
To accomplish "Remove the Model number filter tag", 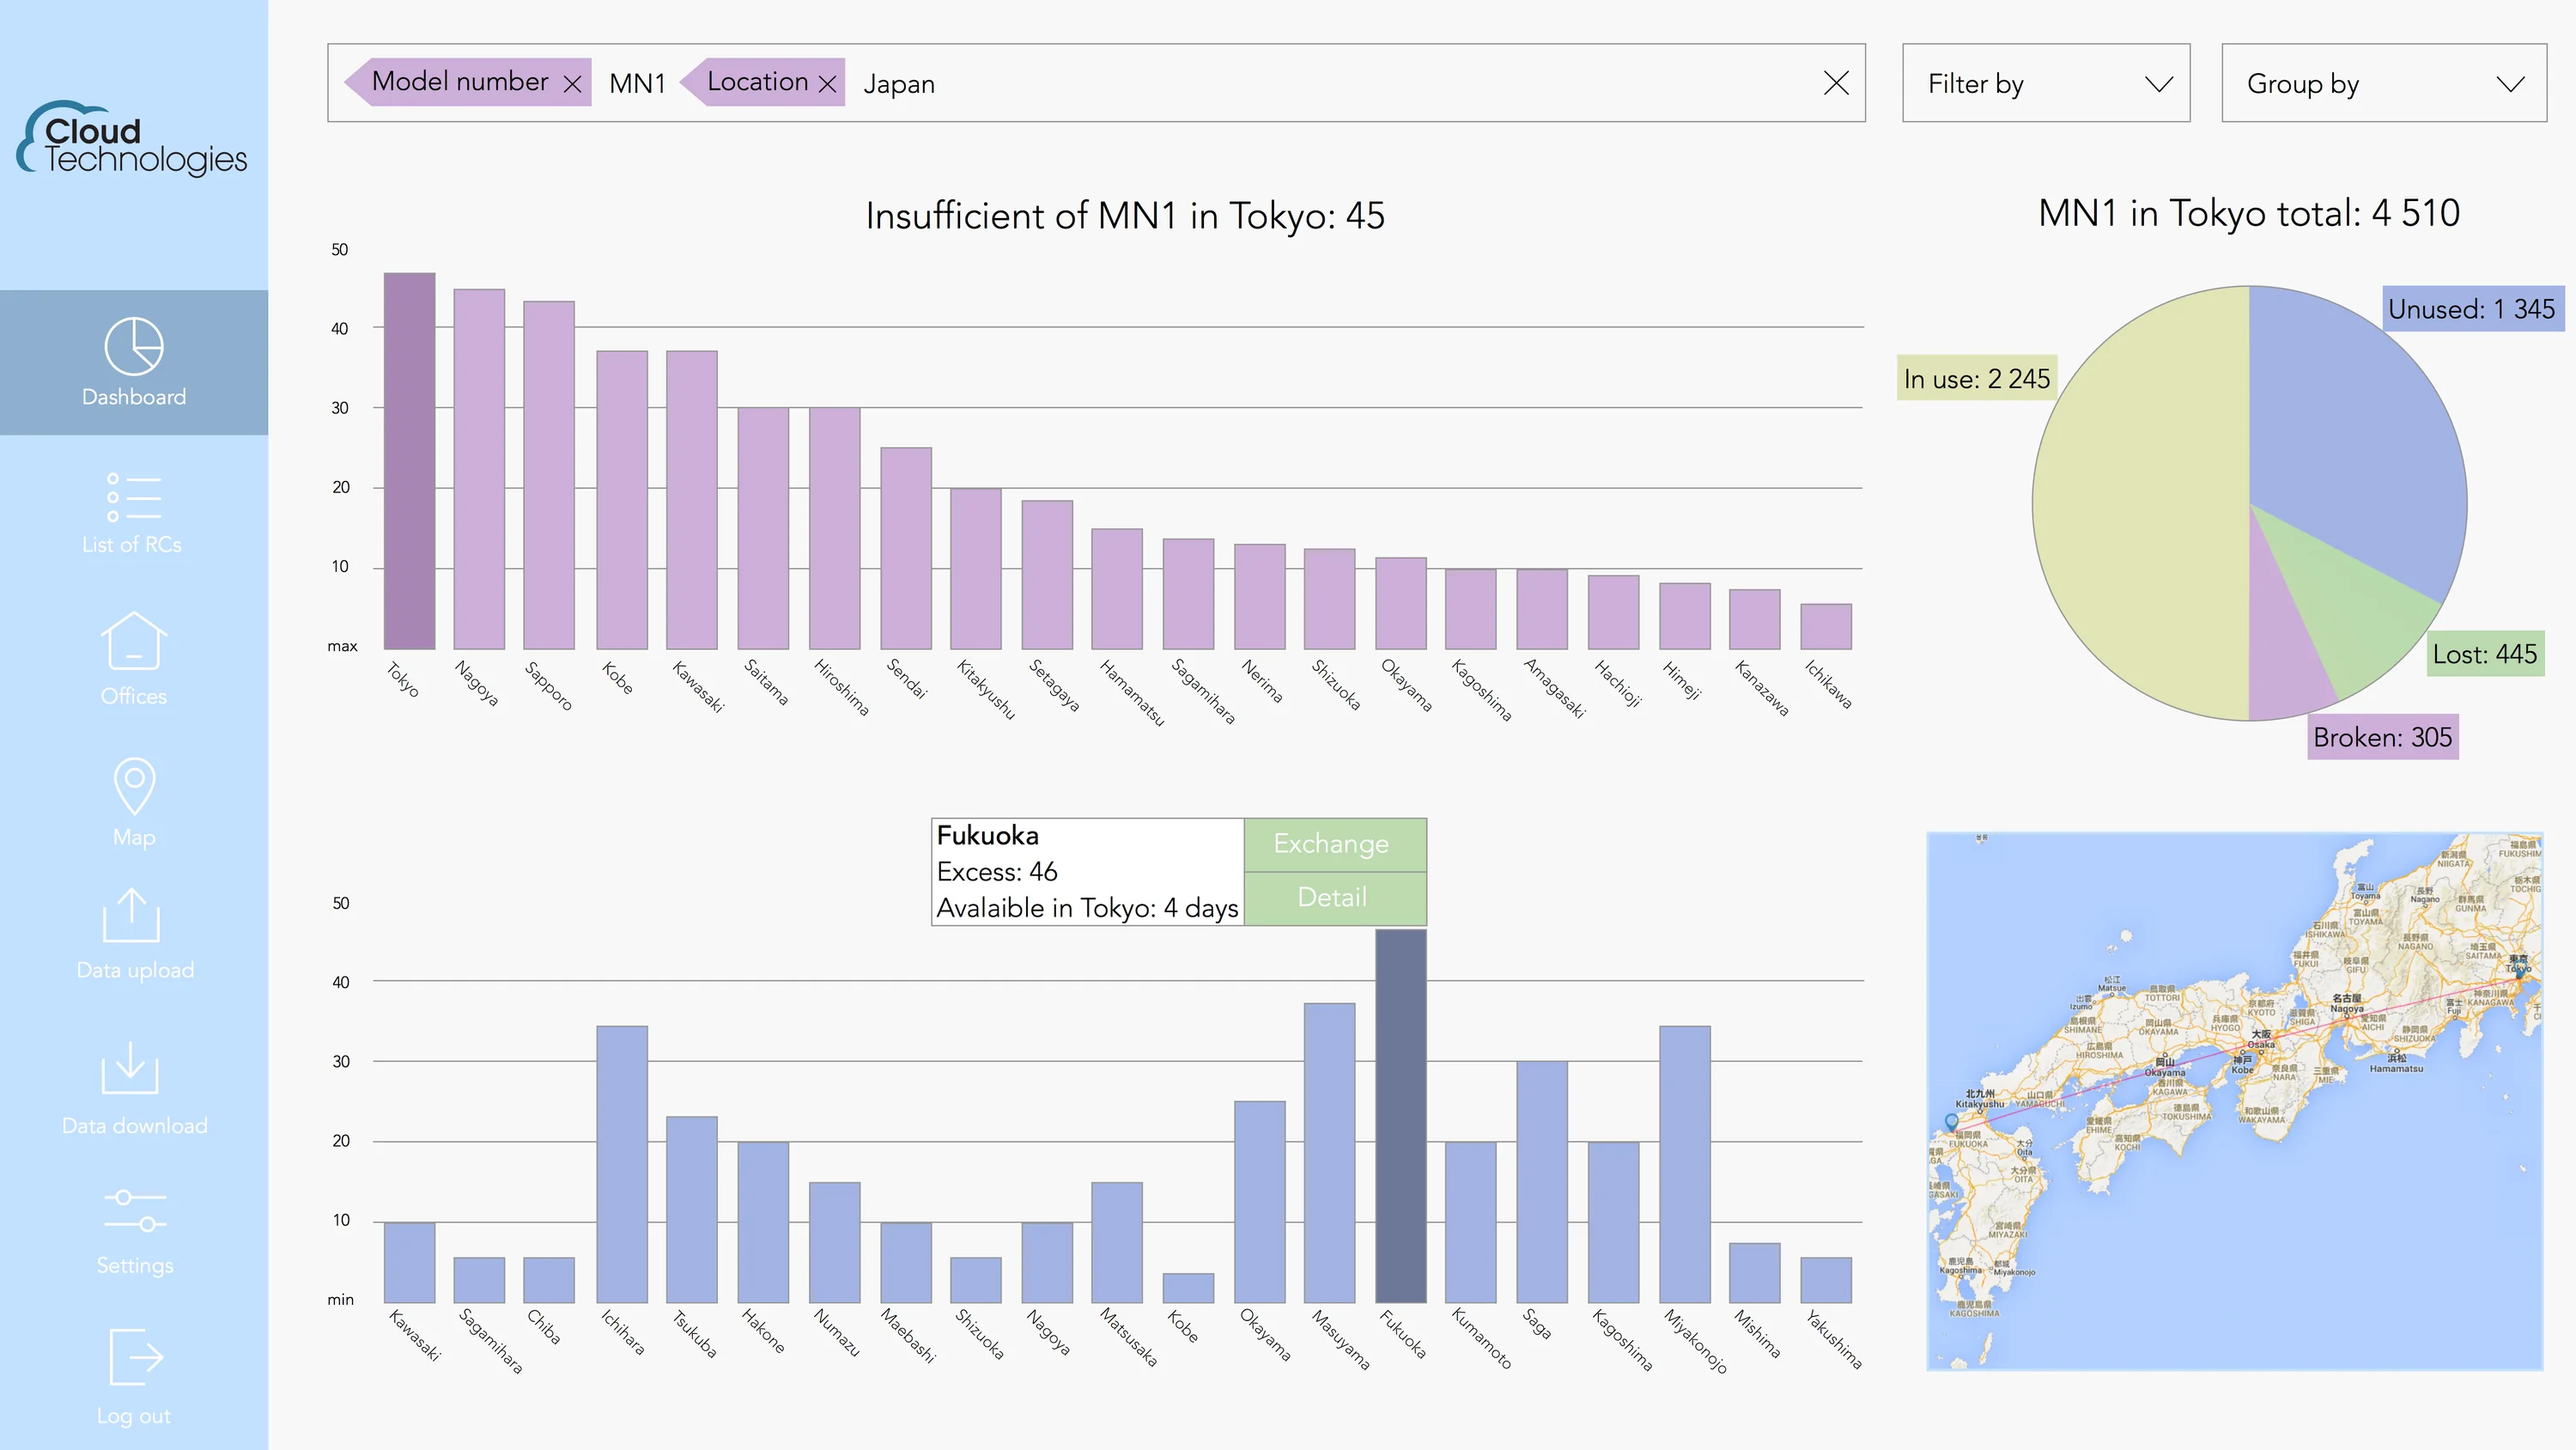I will (x=572, y=84).
